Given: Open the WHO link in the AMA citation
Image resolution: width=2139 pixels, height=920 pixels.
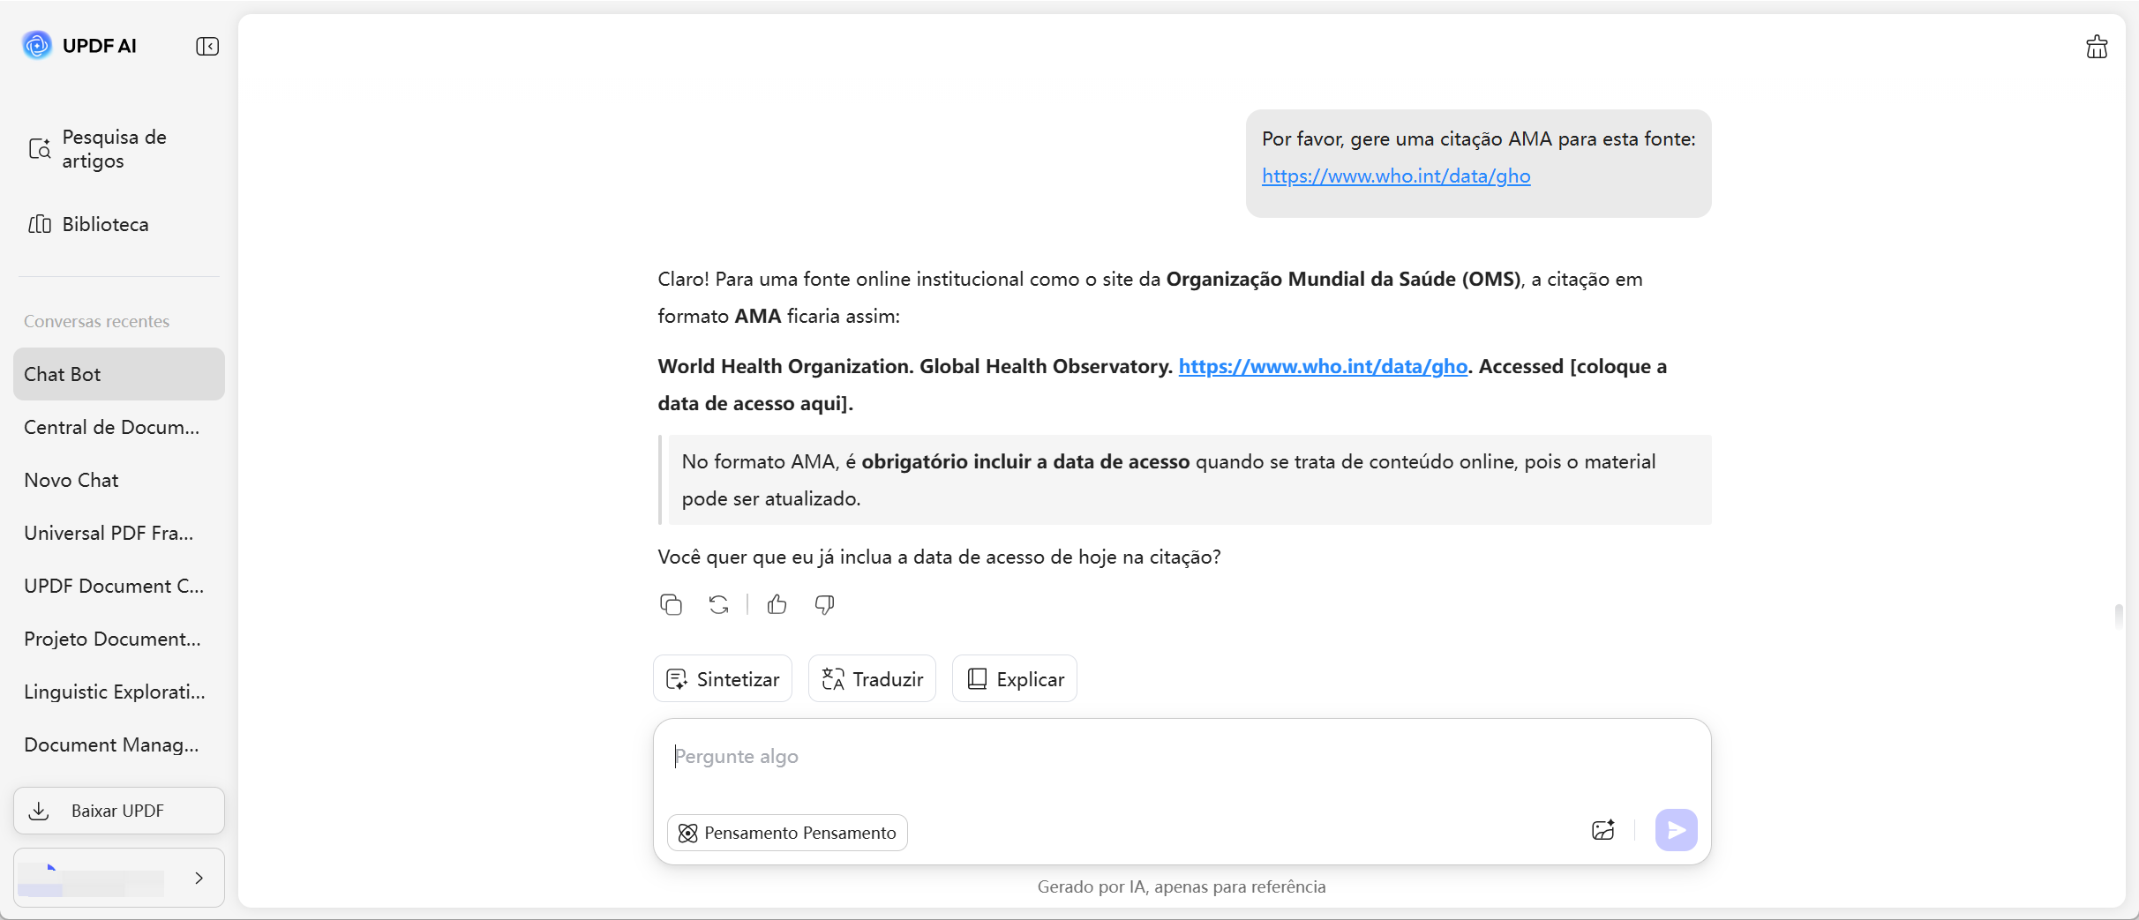Looking at the screenshot, I should pos(1323,366).
